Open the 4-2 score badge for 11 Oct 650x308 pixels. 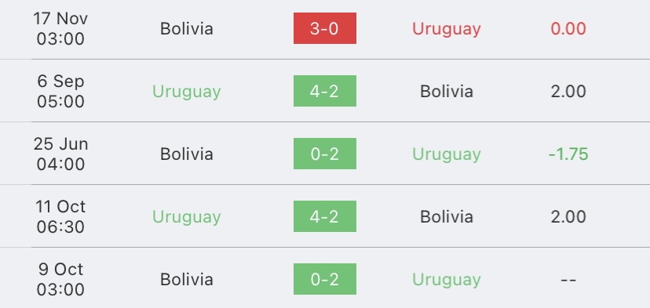coord(324,216)
